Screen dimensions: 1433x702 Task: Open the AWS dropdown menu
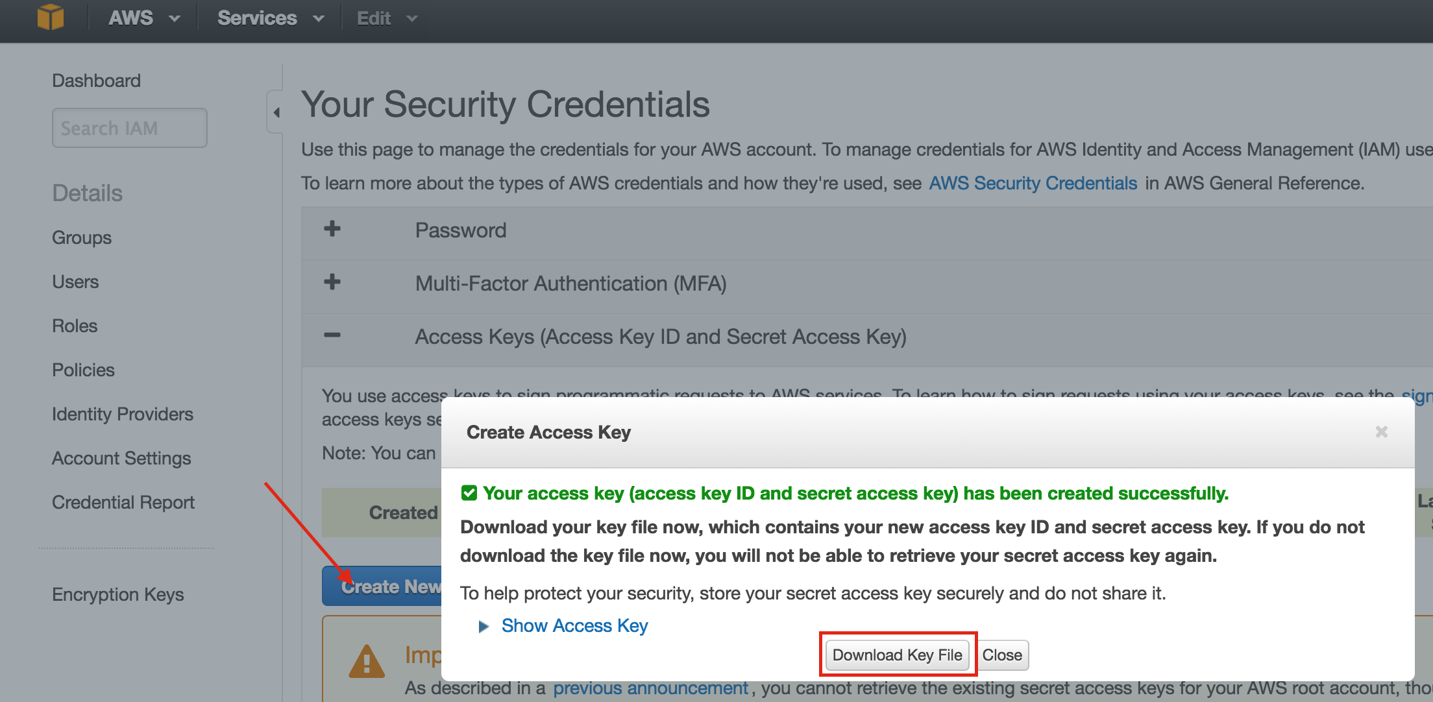(x=144, y=18)
